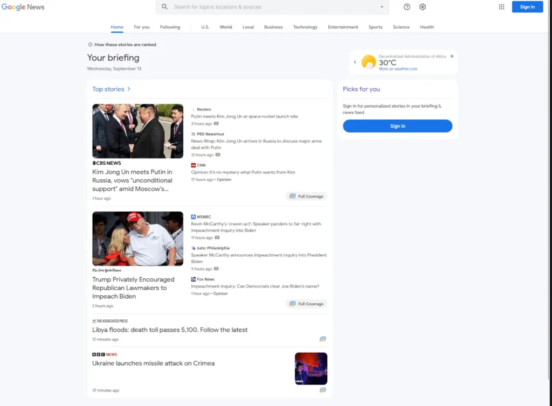The image size is (552, 406).
Task: Open the Trump rally photo thumbnail
Action: [137, 239]
